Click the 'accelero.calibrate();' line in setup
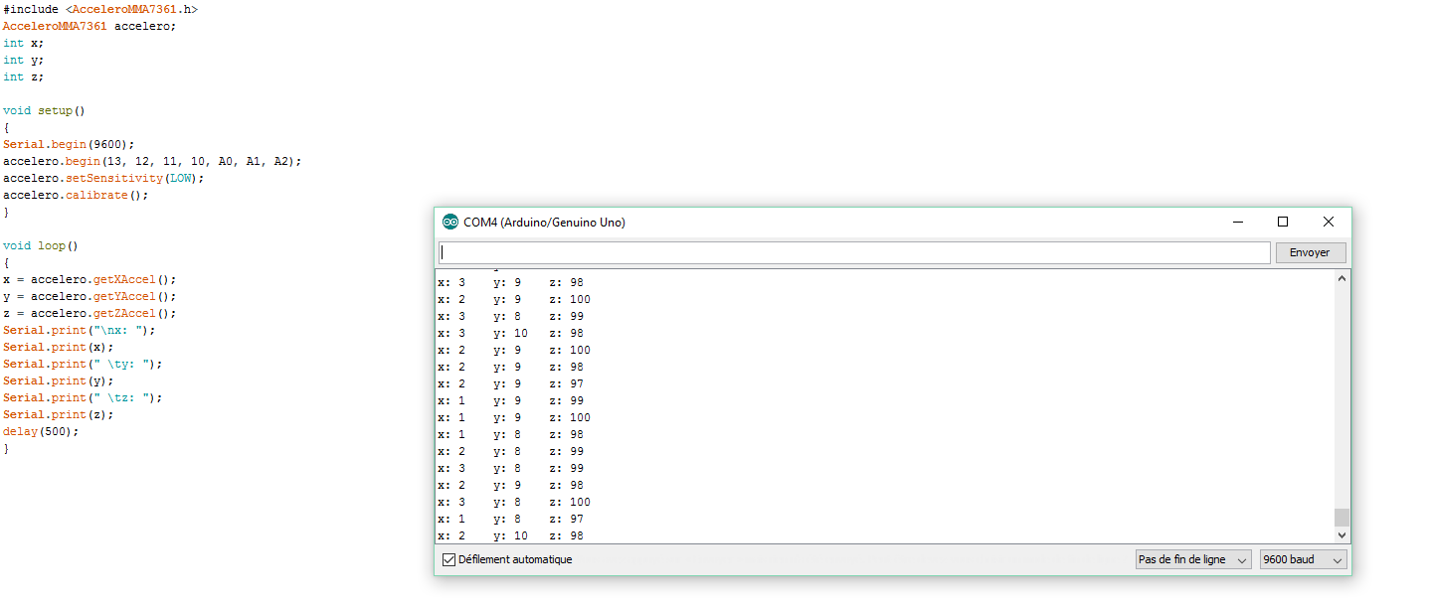The height and width of the screenshot is (607, 1430). [74, 195]
